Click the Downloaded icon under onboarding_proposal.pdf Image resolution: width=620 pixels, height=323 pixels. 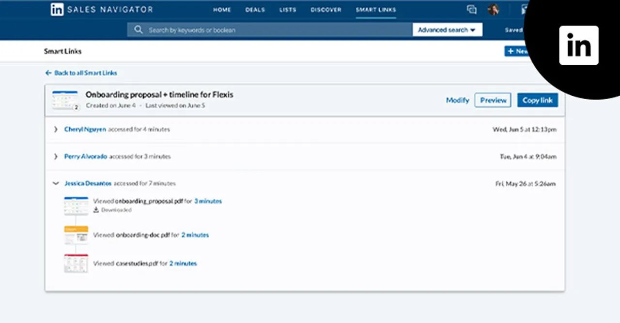tap(96, 210)
